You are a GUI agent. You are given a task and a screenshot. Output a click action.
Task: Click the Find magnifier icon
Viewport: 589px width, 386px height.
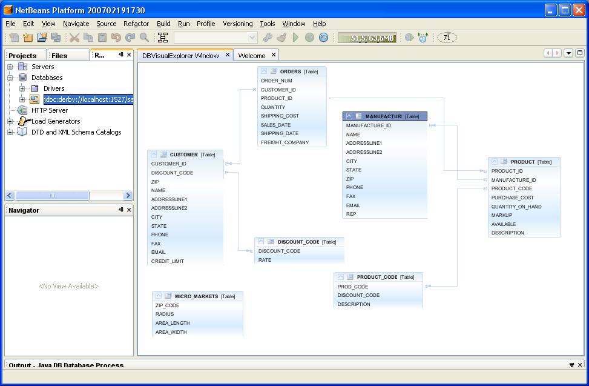click(144, 37)
